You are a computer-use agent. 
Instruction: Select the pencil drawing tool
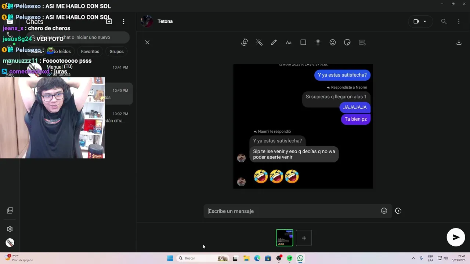pos(274,43)
